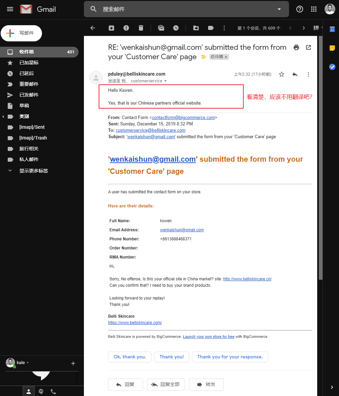Image resolution: width=339 pixels, height=396 pixels.
Task: Use the 'Thank you!' smart reply
Action: [172, 357]
